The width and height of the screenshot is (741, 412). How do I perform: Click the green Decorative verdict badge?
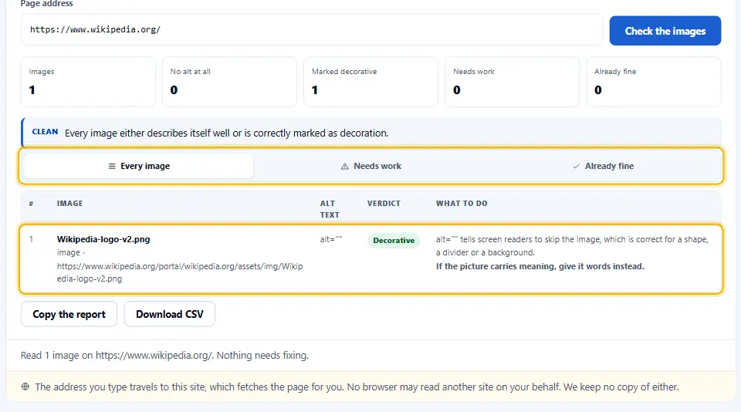[x=394, y=241]
